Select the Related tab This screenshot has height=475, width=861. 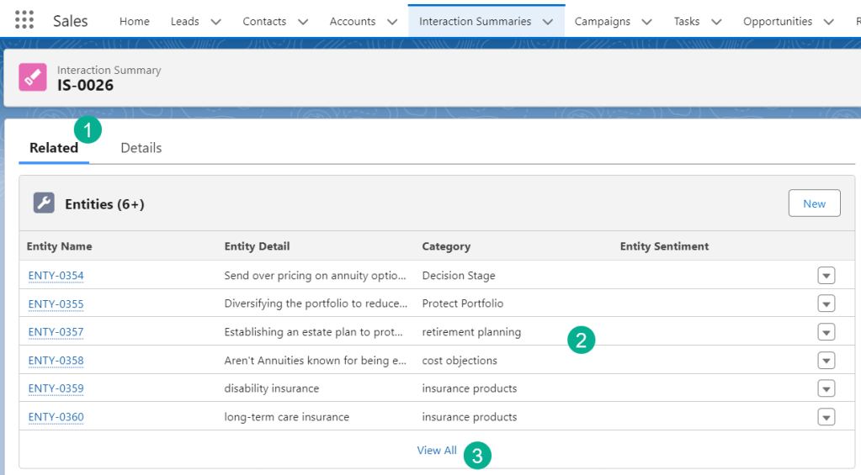click(54, 148)
